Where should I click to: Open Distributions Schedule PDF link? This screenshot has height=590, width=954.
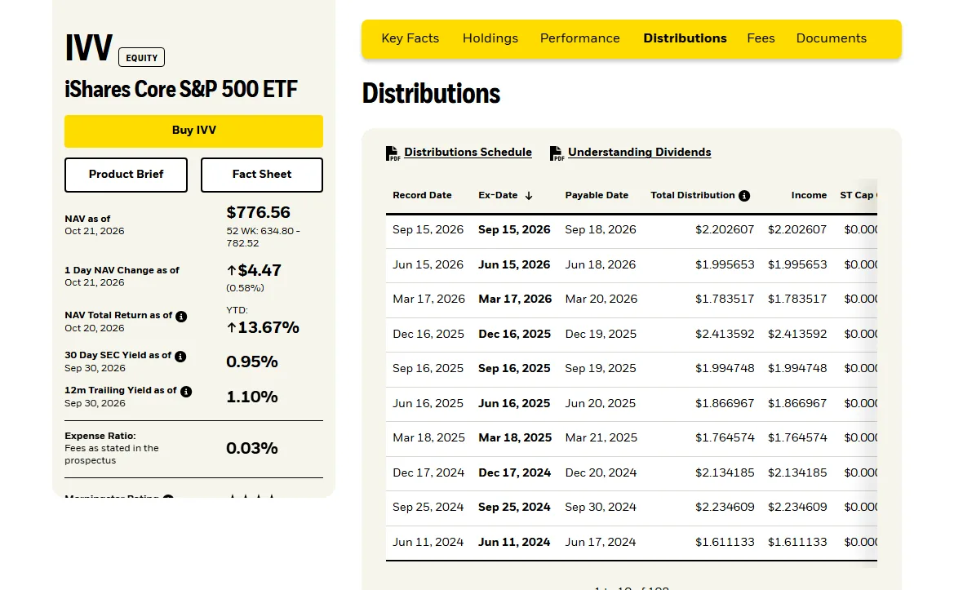coord(468,152)
